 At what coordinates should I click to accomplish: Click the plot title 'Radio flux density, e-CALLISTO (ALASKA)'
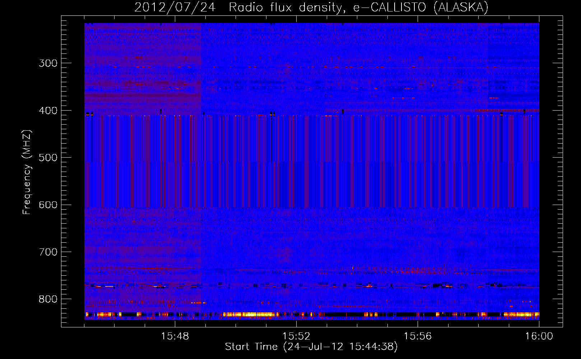(x=358, y=8)
